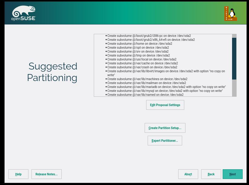Select the @/boot/grub2/x86_64-efi subvolume entry
Screen dimensions: 249x185
click(151, 40)
